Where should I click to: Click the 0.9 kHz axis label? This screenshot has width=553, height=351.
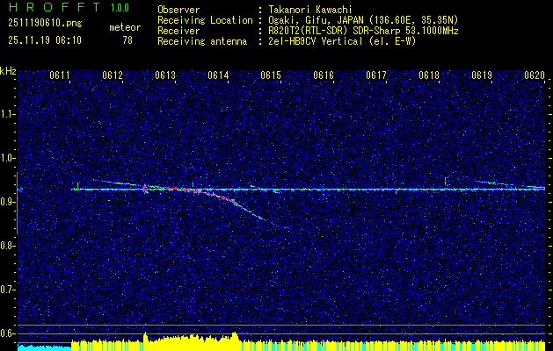(x=8, y=202)
